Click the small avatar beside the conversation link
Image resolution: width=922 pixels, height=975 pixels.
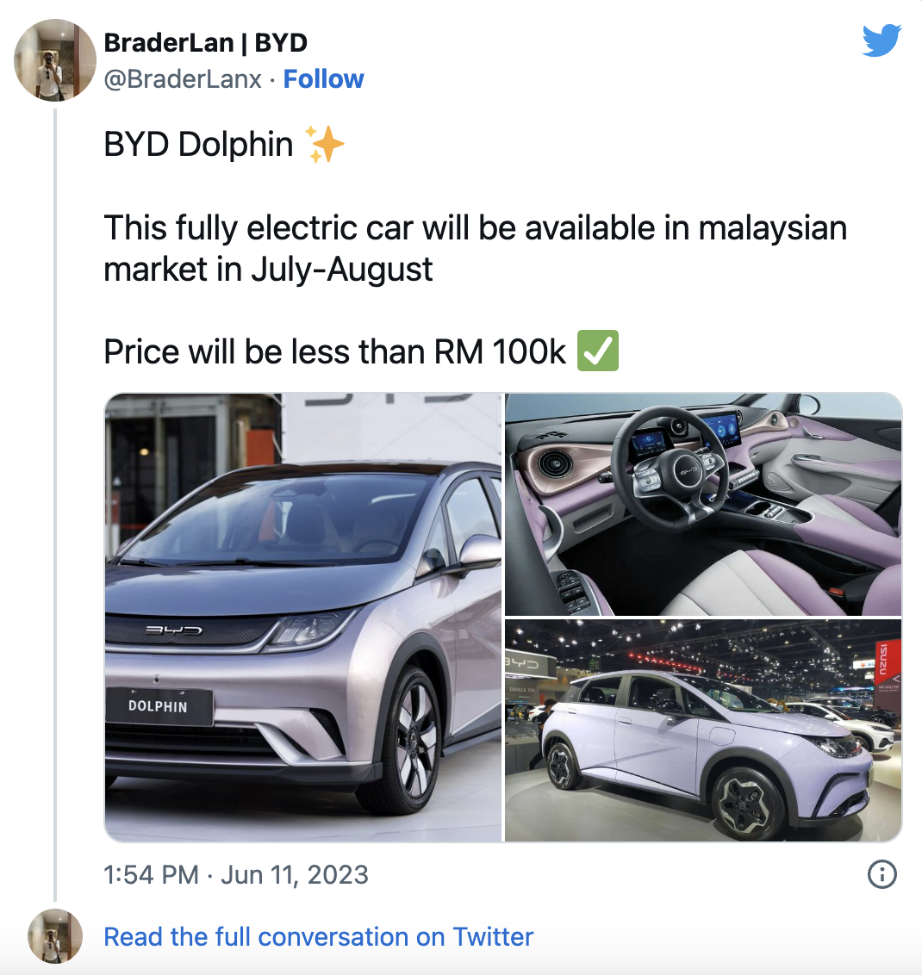point(55,936)
